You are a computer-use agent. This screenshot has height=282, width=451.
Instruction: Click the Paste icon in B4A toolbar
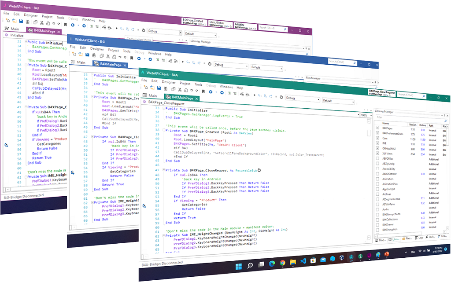point(186,90)
